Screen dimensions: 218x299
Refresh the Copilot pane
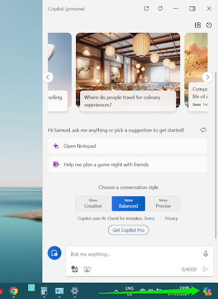click(x=160, y=9)
